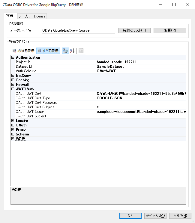
Task: Select the OAuth JWT Cert Password label
Action: pos(36,103)
